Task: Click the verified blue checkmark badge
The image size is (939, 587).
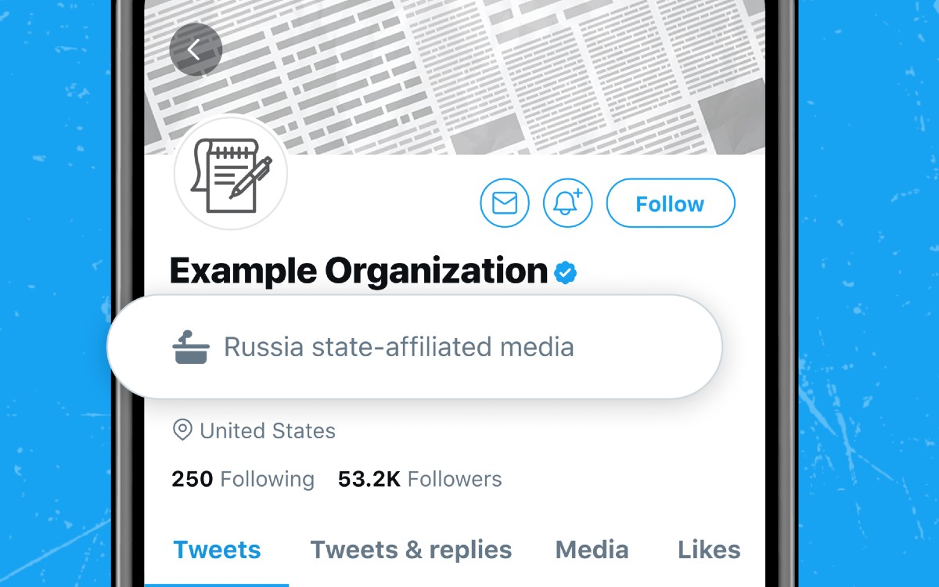Action: 564,272
